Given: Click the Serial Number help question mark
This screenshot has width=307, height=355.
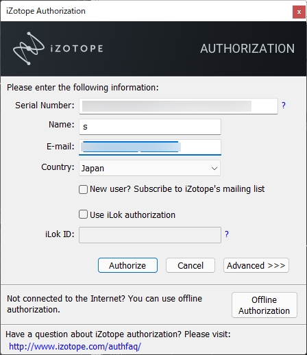Looking at the screenshot, I should tap(284, 106).
